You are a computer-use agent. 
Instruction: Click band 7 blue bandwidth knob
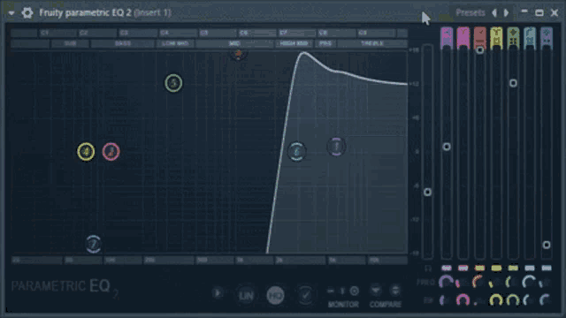coord(545,300)
